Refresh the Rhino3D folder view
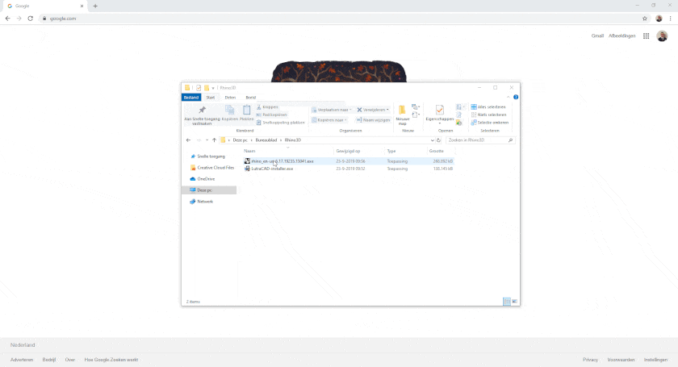 click(438, 140)
